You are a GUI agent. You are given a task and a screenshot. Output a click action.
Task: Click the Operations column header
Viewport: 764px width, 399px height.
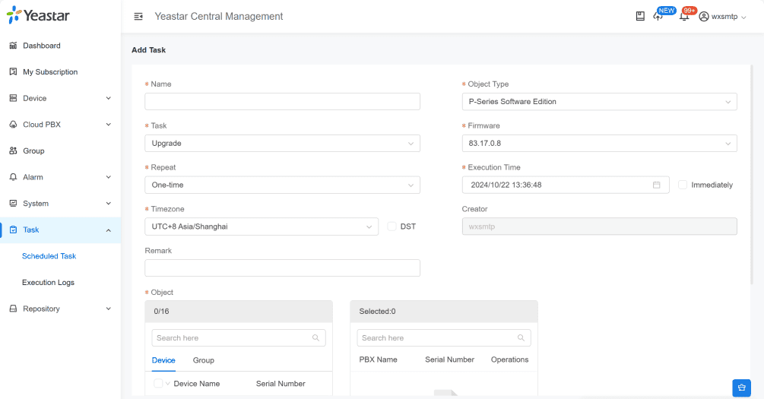pos(509,359)
